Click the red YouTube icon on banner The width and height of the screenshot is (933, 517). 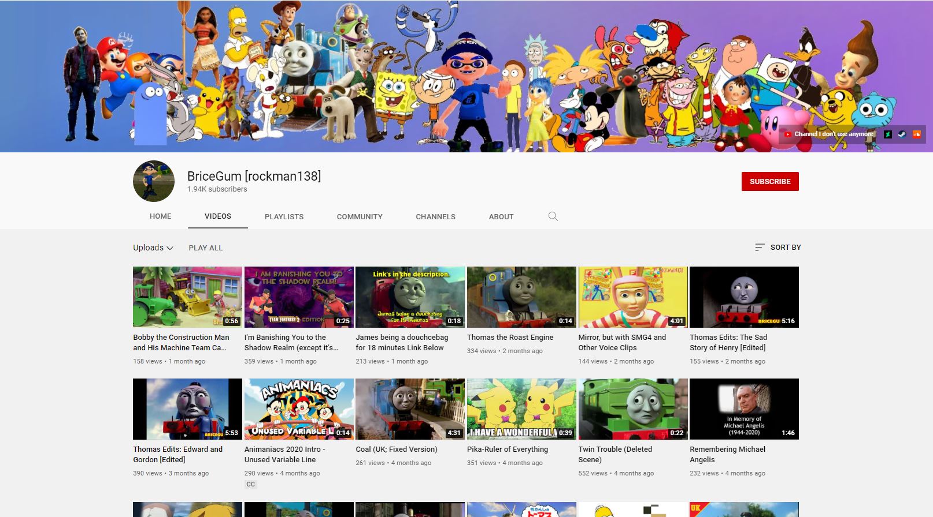[x=787, y=134]
